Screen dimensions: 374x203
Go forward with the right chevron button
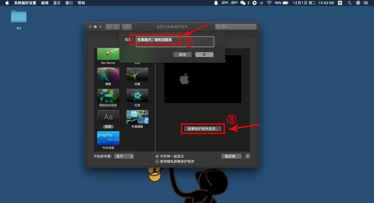[116, 27]
